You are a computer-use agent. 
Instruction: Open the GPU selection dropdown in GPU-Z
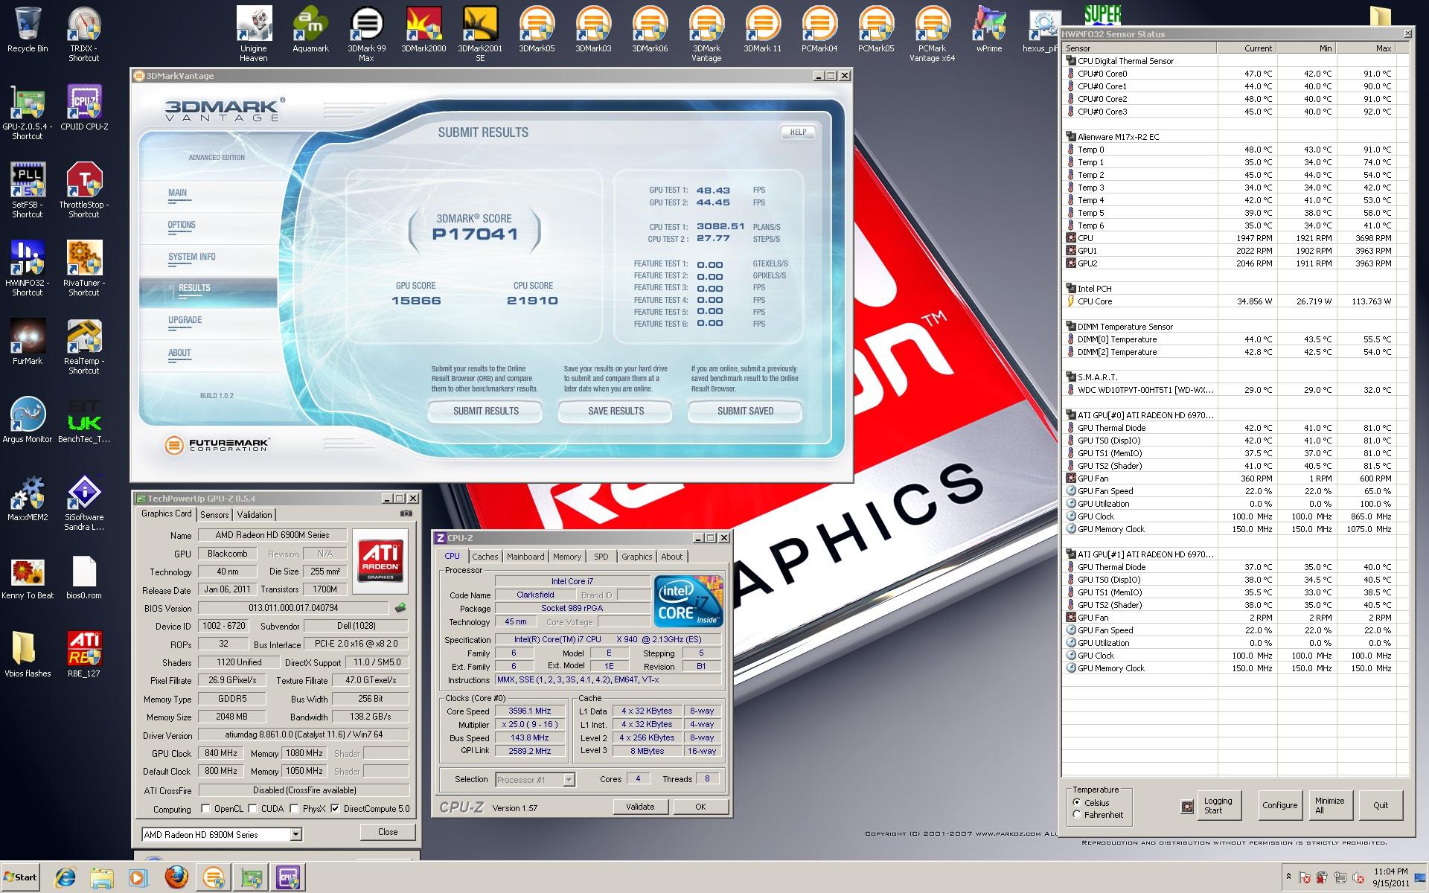296,834
